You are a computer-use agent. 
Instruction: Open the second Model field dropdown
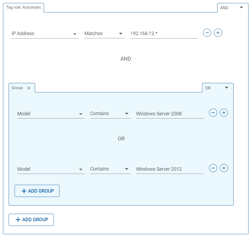click(x=51, y=169)
